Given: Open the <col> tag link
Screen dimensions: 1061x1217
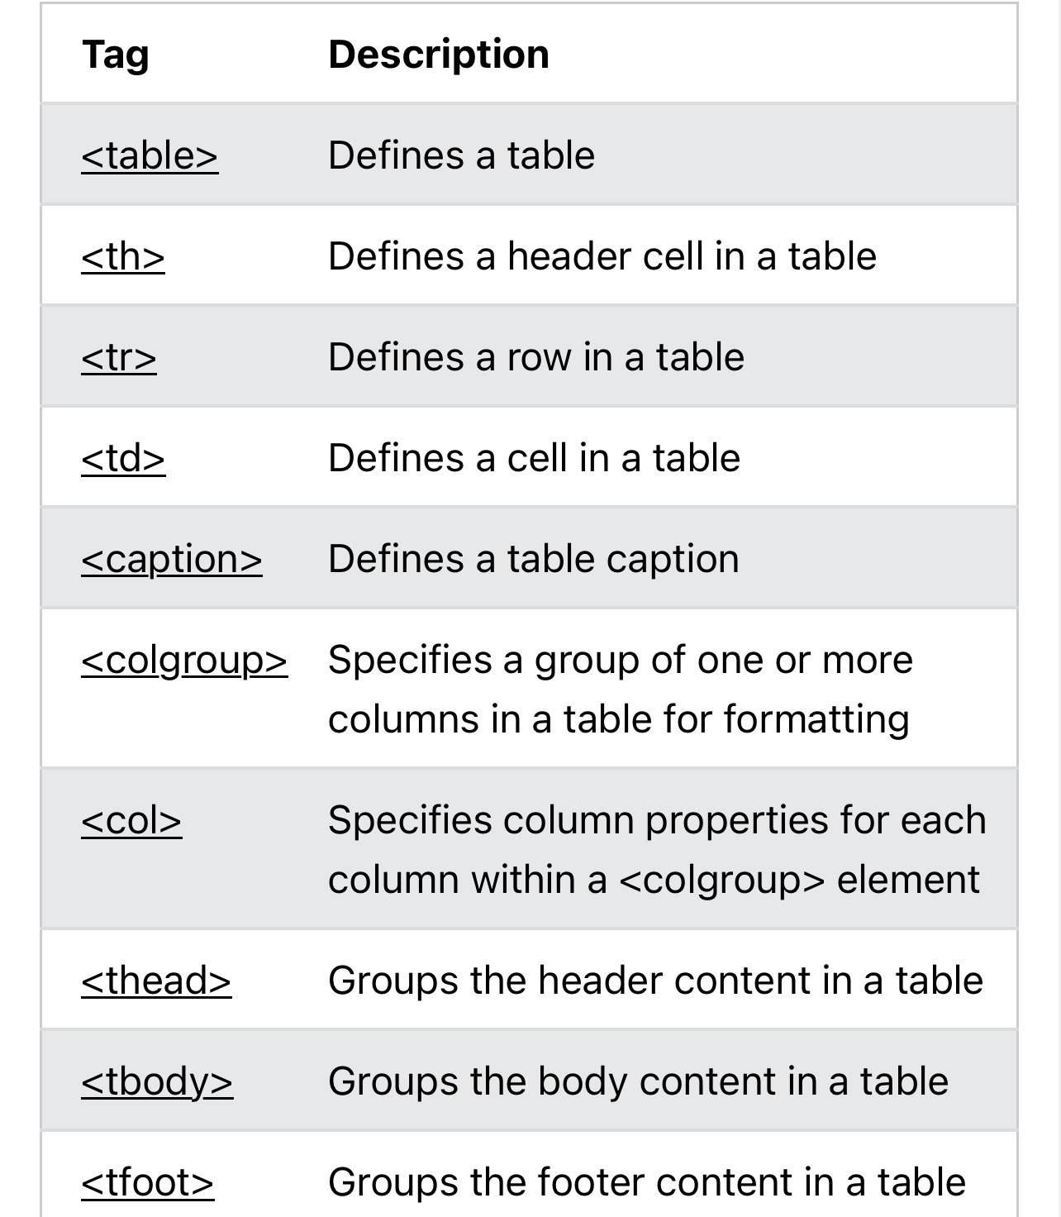Looking at the screenshot, I should tap(131, 820).
